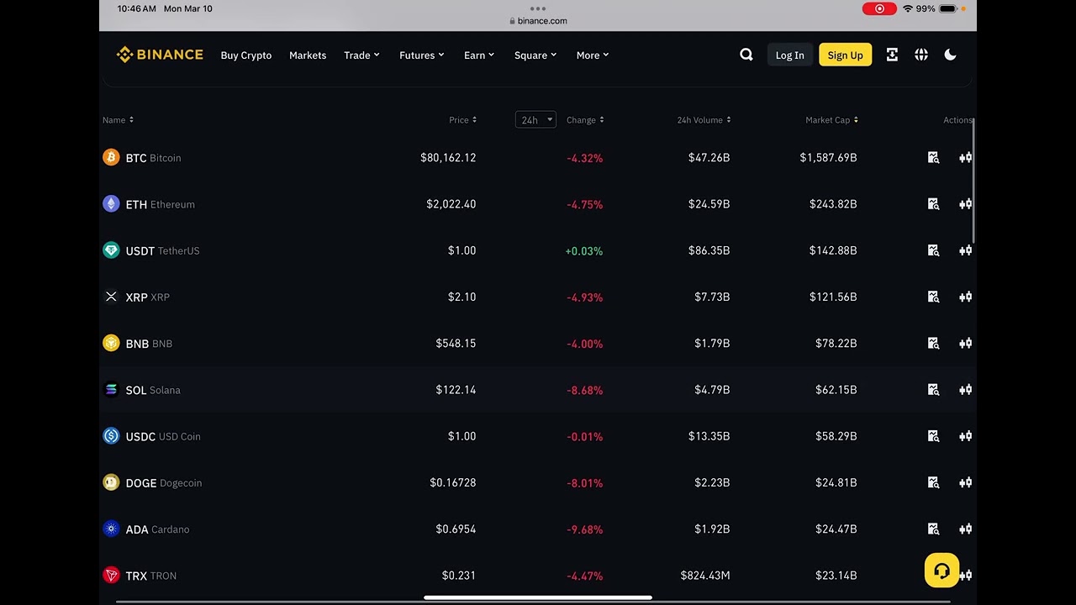1076x605 pixels.
Task: Expand the Earn menu
Action: click(479, 55)
